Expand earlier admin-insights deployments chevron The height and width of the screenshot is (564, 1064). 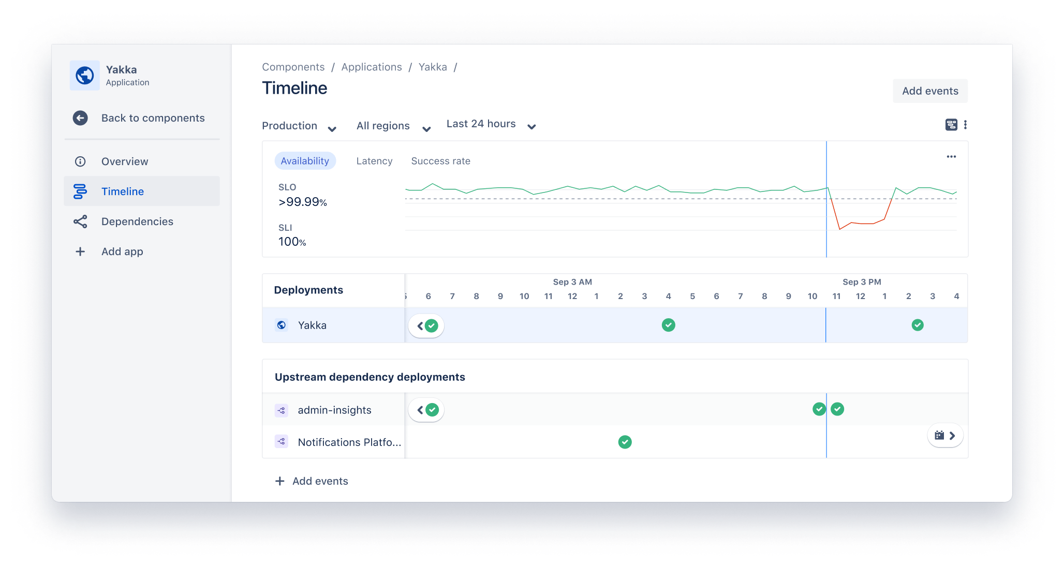click(421, 410)
